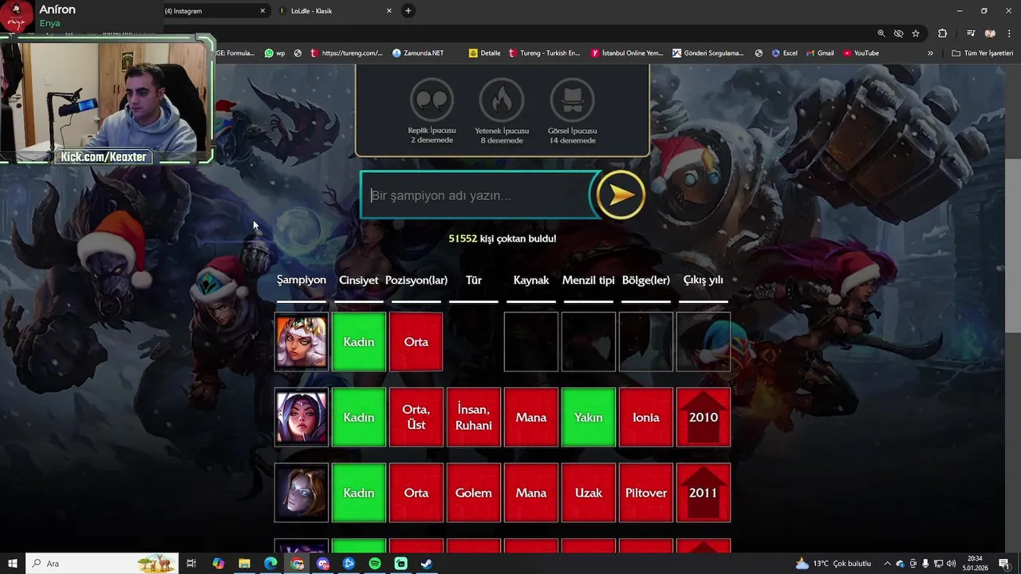Image resolution: width=1021 pixels, height=574 pixels.
Task: Open the Görsel İpucusu splash hint
Action: click(572, 112)
